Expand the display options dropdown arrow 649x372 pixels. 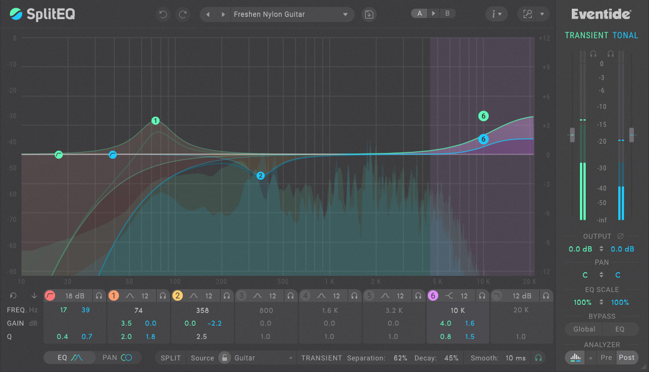click(x=542, y=14)
